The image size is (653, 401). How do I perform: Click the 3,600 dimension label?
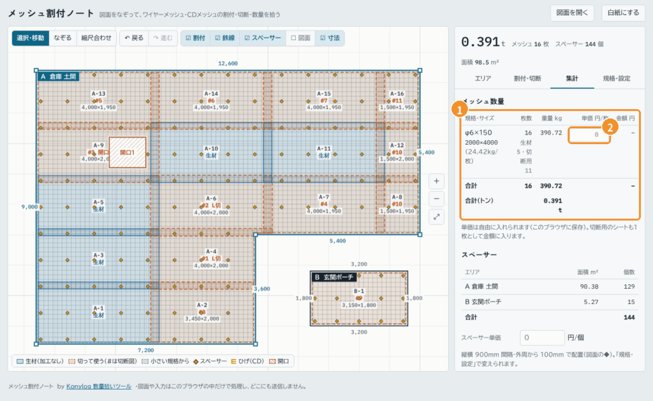click(x=262, y=289)
